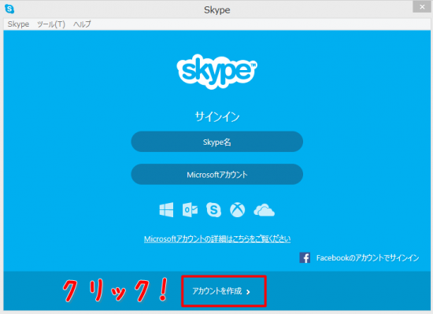Click the Outlook icon
Viewport: 433px width, 314px height.
pos(190,210)
